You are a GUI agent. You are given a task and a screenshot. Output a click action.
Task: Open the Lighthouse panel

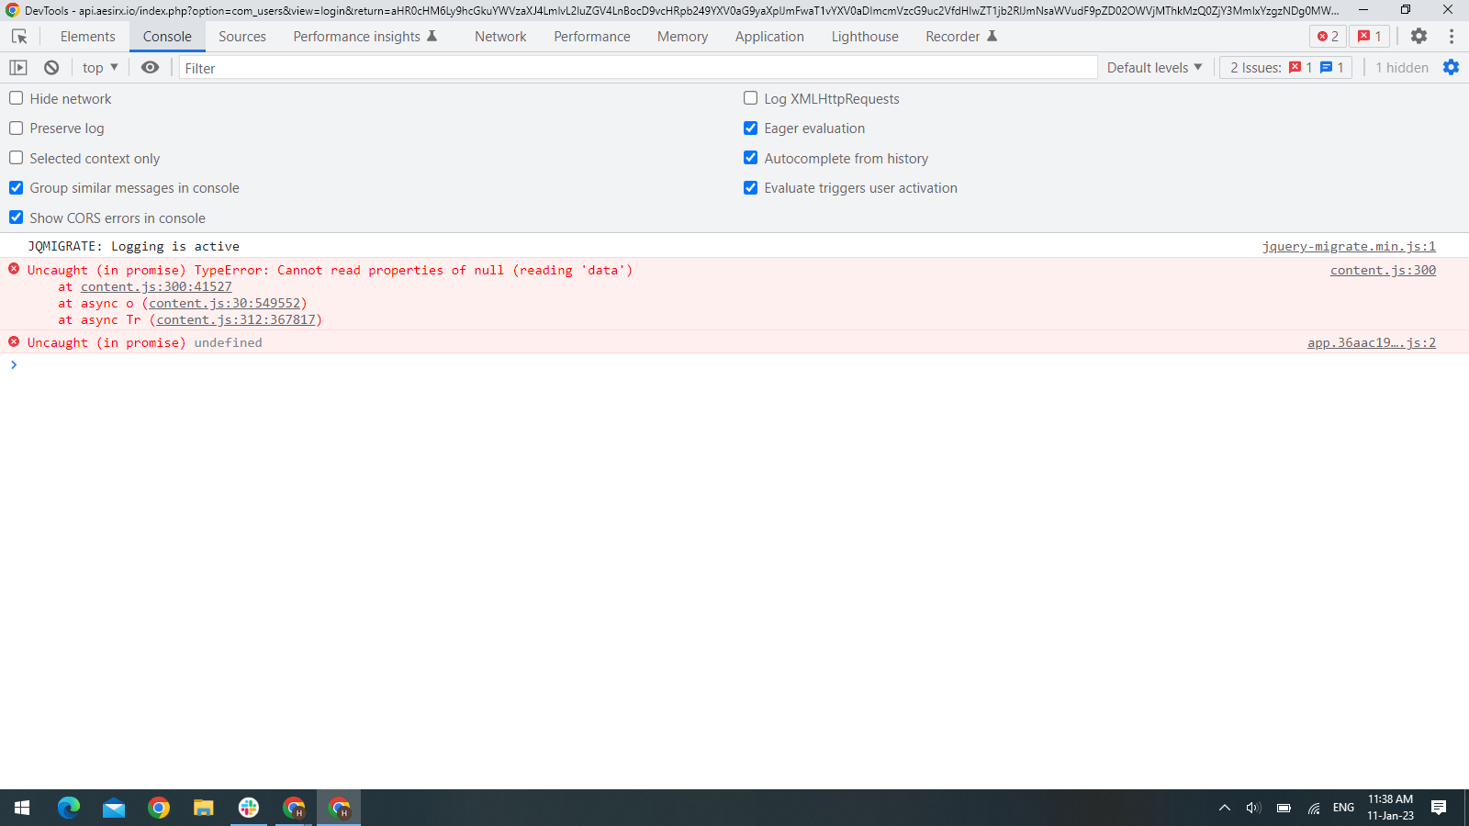(x=864, y=36)
